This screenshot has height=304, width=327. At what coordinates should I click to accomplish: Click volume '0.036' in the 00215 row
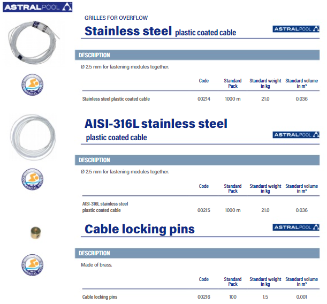pos(301,210)
